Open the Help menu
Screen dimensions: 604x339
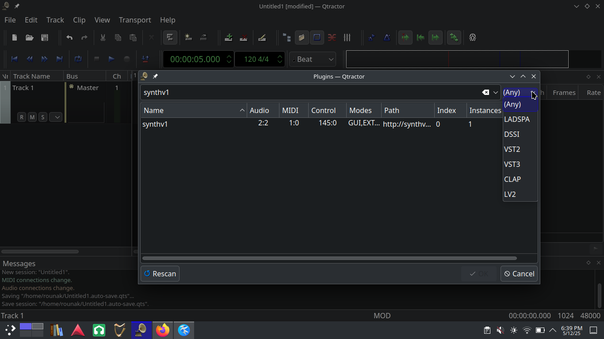pos(168,20)
